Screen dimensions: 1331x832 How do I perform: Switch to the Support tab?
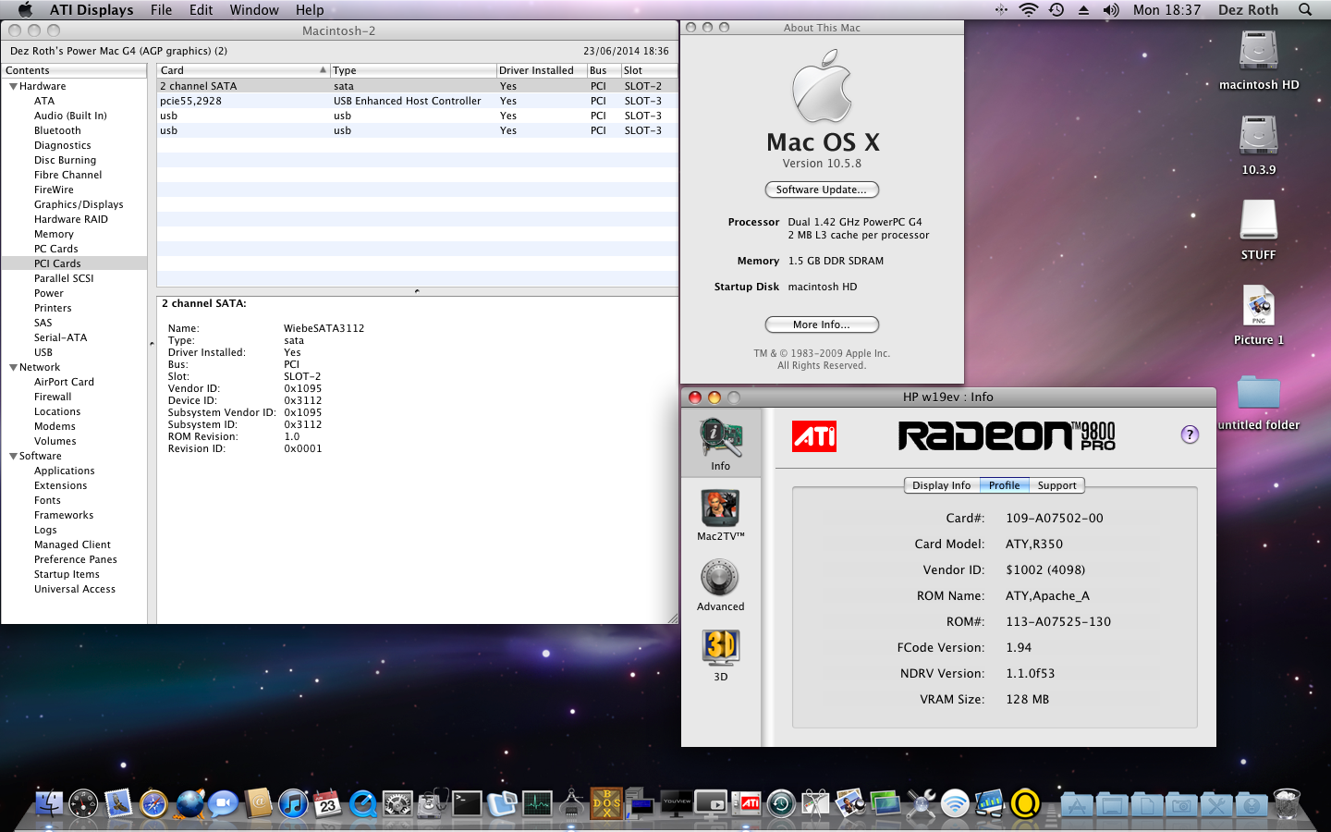(1056, 485)
